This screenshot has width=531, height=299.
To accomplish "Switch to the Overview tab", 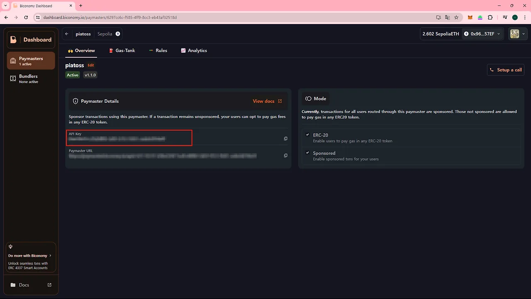I will (x=81, y=51).
